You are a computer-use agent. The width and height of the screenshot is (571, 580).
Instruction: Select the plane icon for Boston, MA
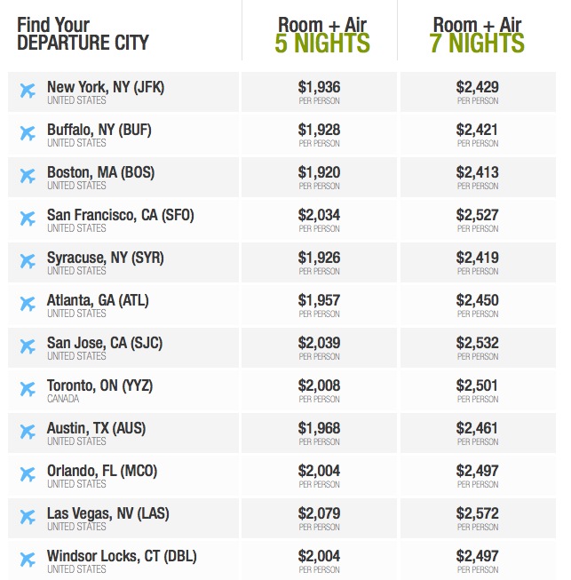(x=28, y=176)
